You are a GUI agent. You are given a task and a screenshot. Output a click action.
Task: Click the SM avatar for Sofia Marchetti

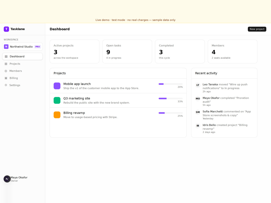pyautogui.click(x=198, y=112)
